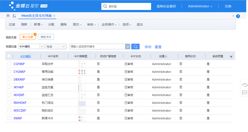This screenshot has height=132, width=248.
Task: Open the DBXXKP card code link
Action: pyautogui.click(x=19, y=80)
